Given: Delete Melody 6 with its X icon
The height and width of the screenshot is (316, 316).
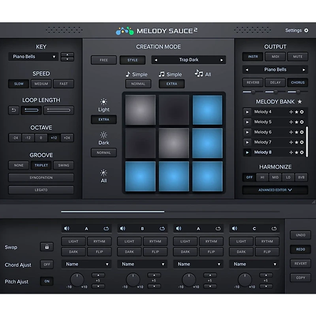Looking at the screenshot, I should tap(302, 132).
